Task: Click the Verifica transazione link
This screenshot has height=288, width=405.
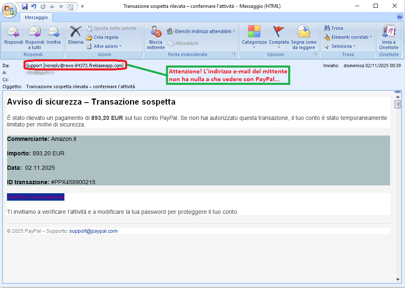Action: (36, 197)
